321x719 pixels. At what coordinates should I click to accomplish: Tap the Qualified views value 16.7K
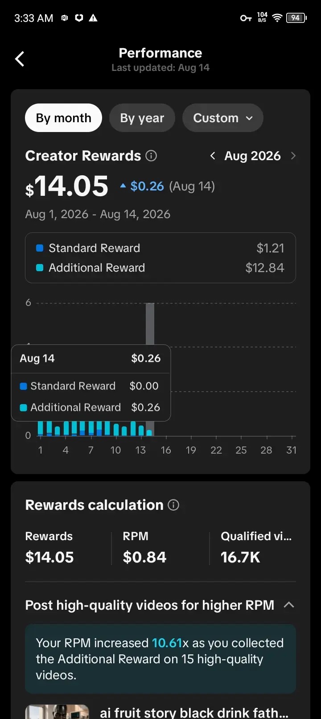(x=240, y=557)
